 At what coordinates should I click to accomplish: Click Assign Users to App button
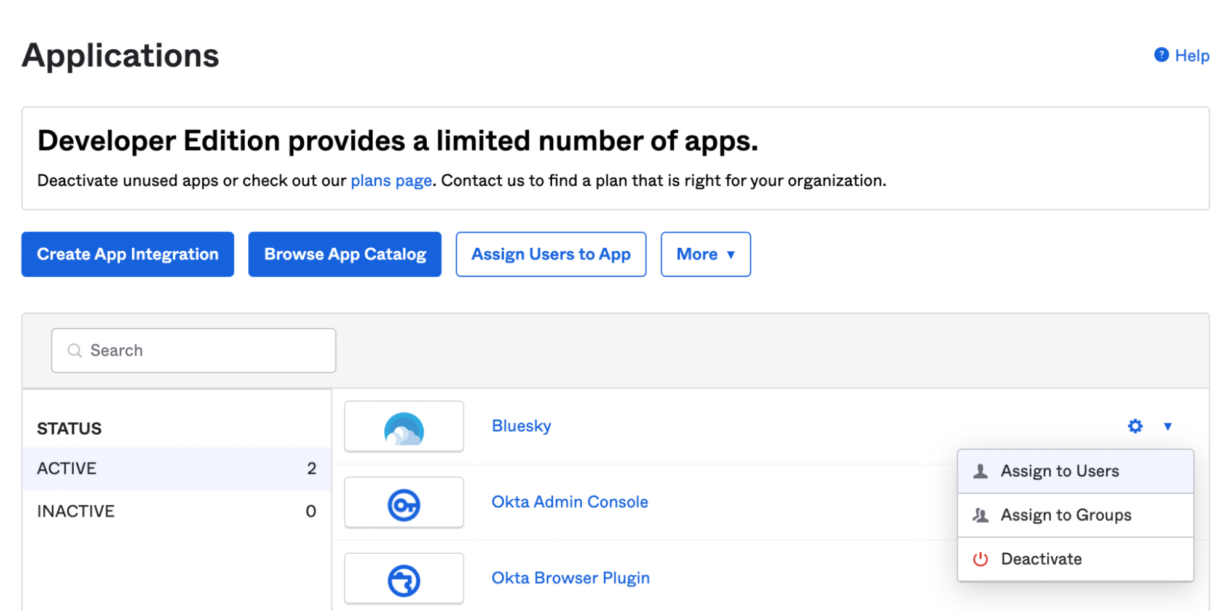click(551, 254)
